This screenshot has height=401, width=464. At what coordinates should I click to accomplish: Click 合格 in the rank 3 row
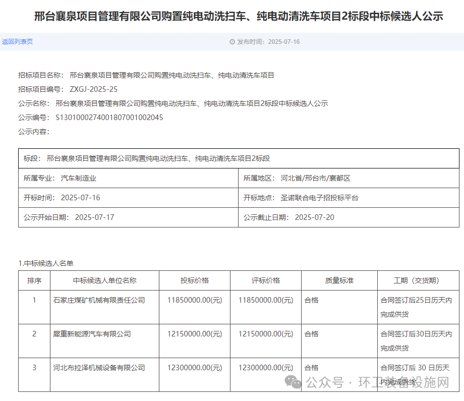(x=311, y=368)
